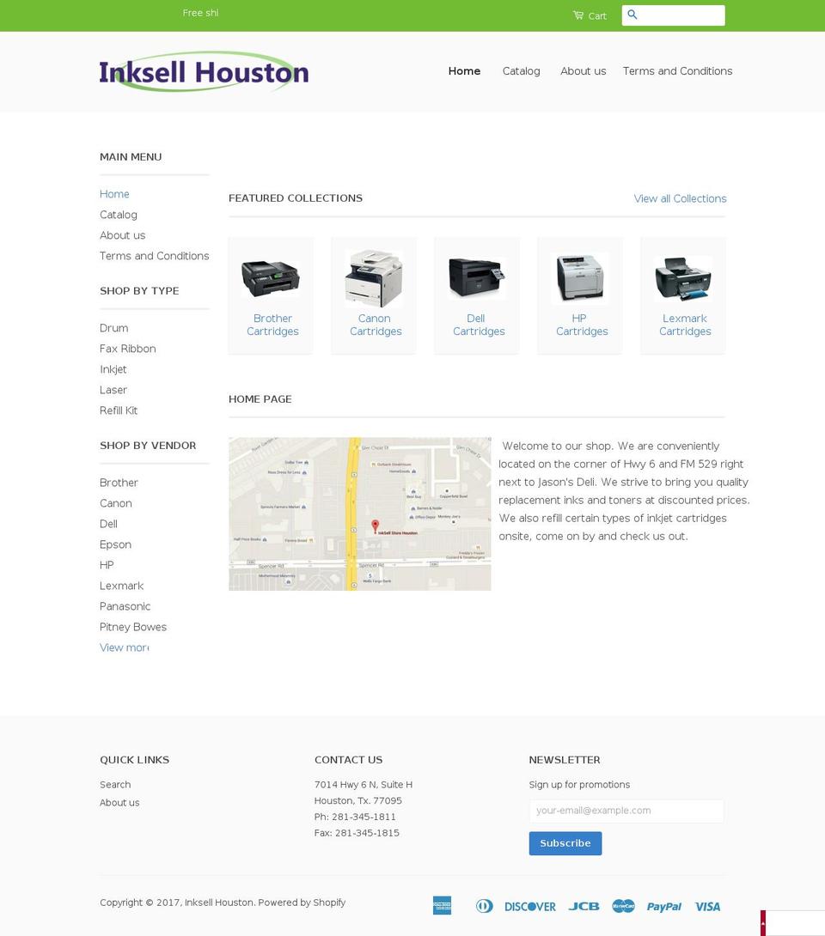
Task: Click Fax: 281-345-1815 text
Action: click(357, 833)
